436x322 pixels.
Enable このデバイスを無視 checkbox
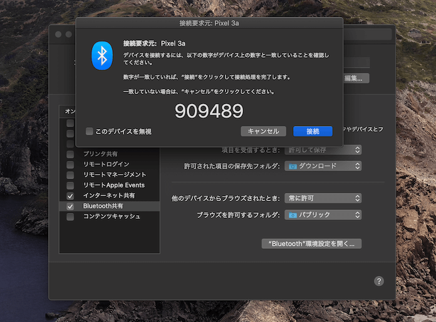(x=89, y=132)
